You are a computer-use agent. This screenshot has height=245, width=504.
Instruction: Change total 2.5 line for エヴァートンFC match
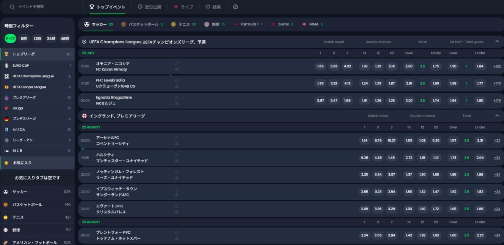(x=466, y=209)
